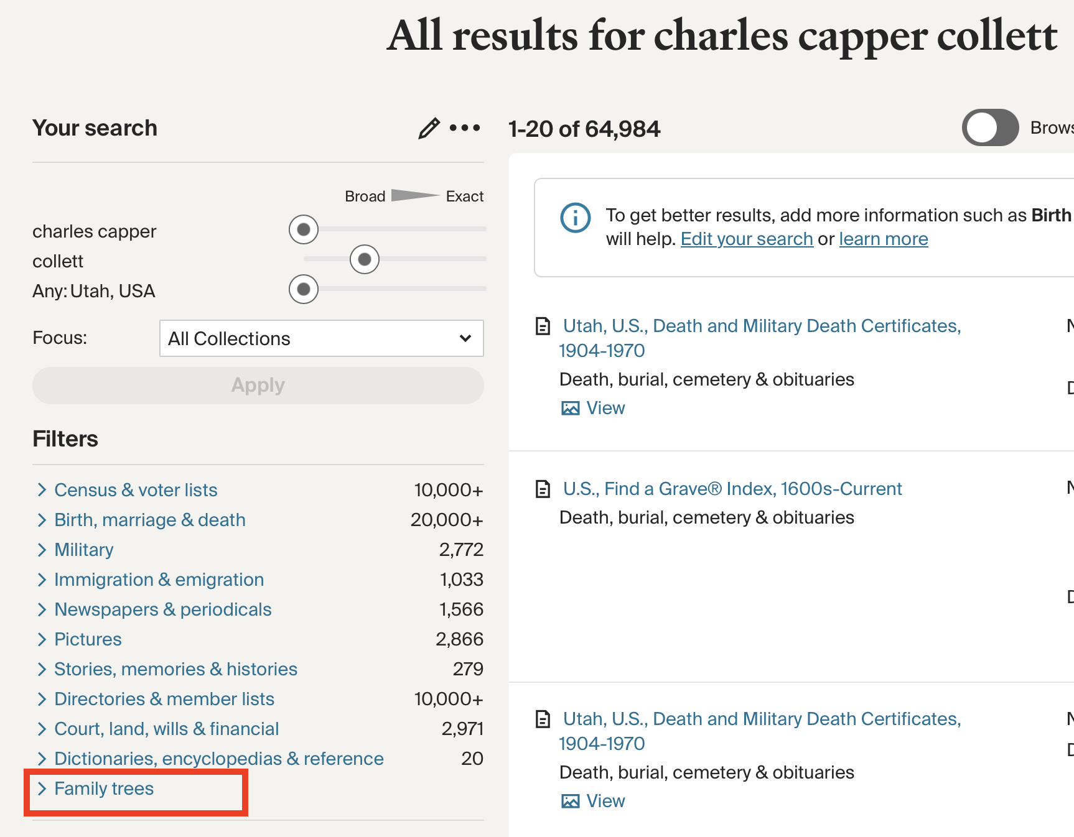The width and height of the screenshot is (1074, 837).
Task: Click the Utah, USA slider handle
Action: [304, 289]
